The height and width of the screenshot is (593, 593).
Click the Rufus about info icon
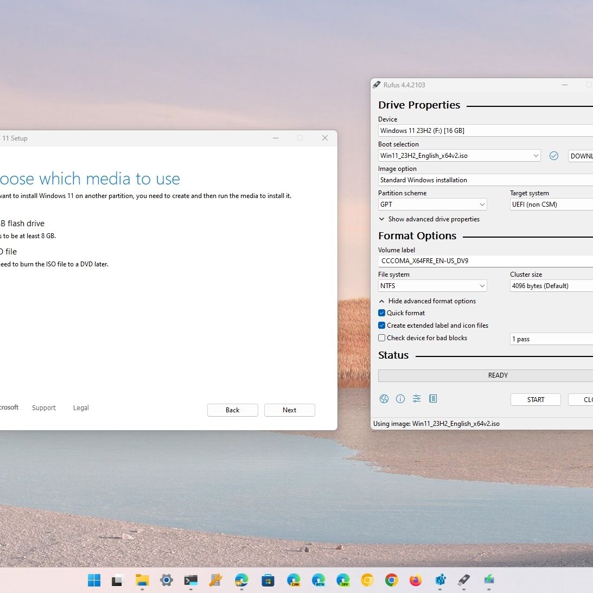click(400, 399)
